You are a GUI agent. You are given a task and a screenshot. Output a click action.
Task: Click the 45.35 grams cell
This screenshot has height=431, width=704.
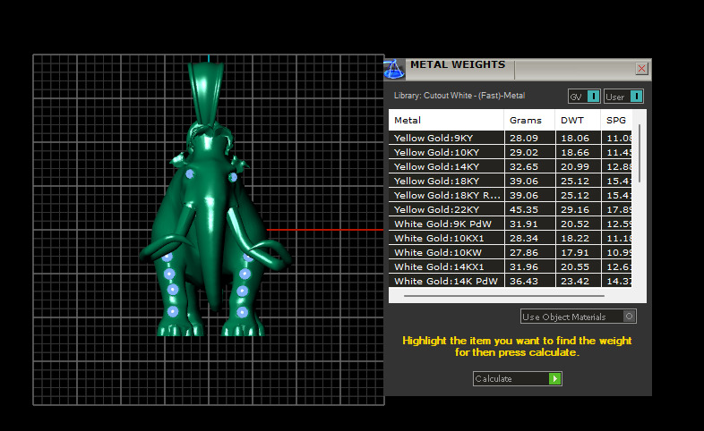click(x=530, y=209)
